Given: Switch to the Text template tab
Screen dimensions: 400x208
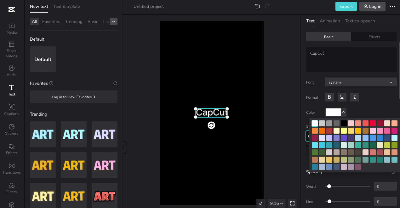Looking at the screenshot, I should click(66, 6).
